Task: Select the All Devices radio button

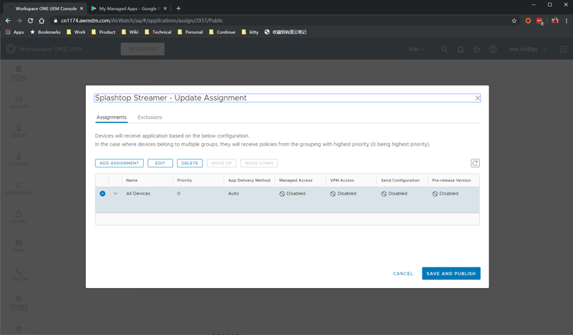Action: [x=102, y=193]
